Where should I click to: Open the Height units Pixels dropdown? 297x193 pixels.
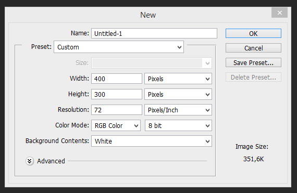coord(178,94)
